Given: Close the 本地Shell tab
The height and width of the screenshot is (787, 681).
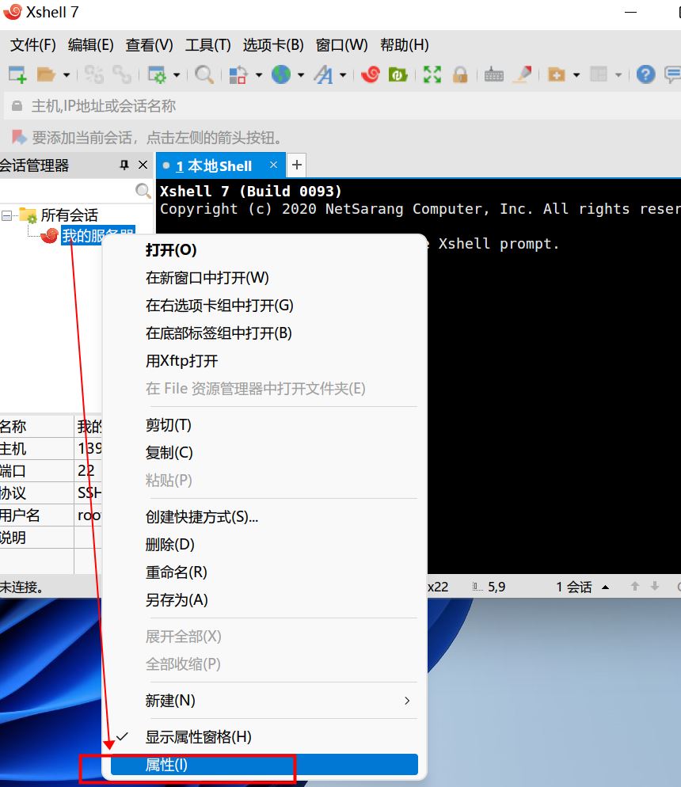Looking at the screenshot, I should [x=273, y=165].
